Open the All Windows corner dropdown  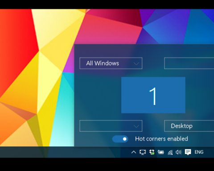[x=111, y=63]
